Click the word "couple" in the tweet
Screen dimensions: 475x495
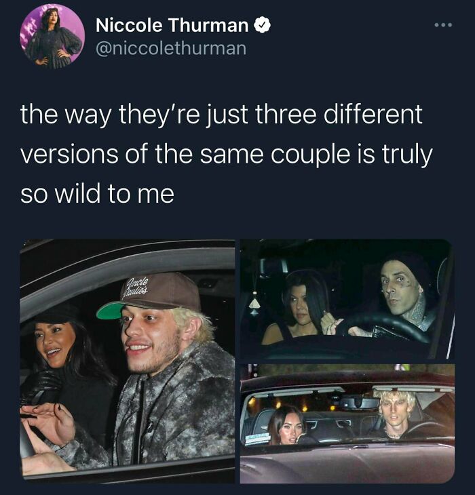tap(311, 155)
